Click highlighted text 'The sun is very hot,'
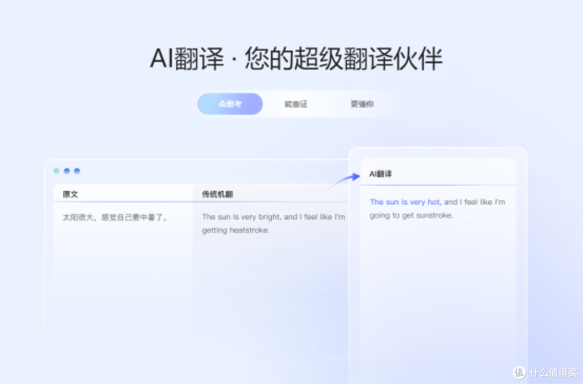583x385 pixels. point(405,202)
